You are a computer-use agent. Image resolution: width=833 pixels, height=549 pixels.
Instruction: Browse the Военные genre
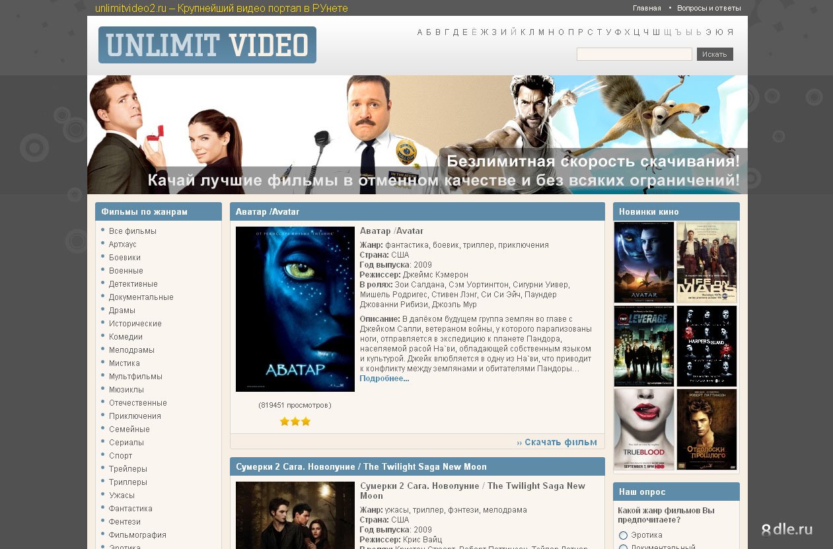pyautogui.click(x=126, y=271)
